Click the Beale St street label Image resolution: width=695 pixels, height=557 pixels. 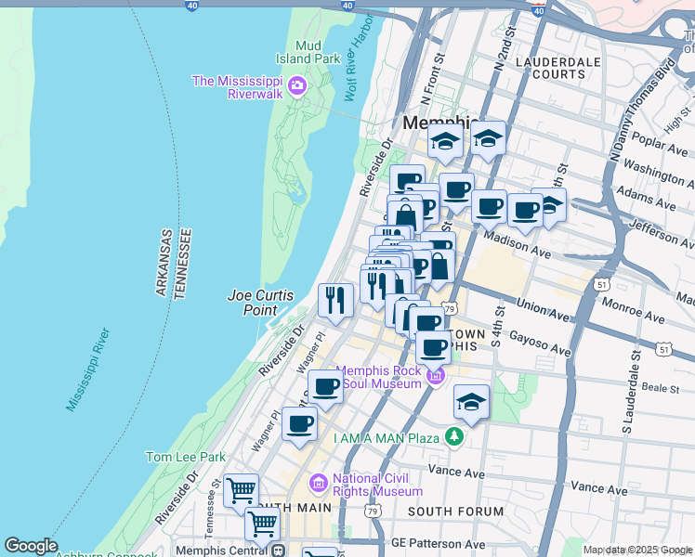point(661,388)
